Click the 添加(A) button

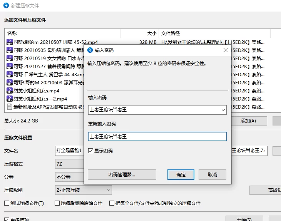click(249, 121)
